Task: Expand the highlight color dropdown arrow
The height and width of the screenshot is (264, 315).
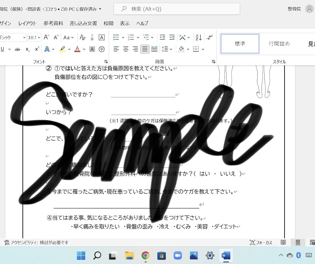Action: click(x=69, y=49)
